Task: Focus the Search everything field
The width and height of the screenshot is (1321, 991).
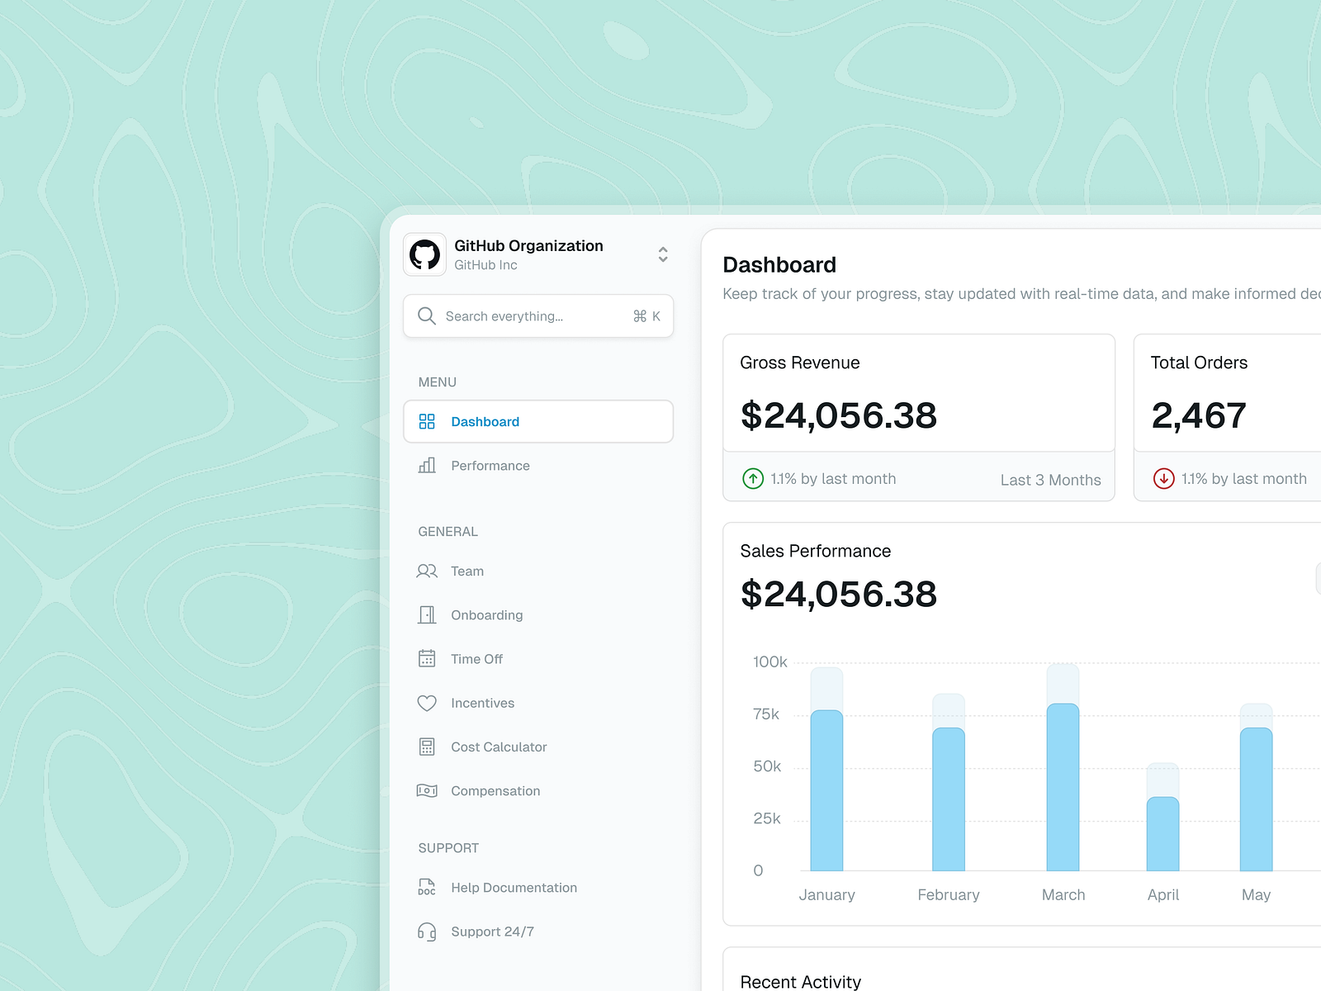Action: pyautogui.click(x=538, y=316)
